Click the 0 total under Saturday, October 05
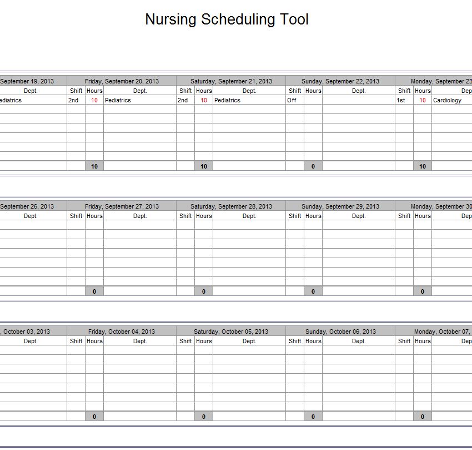472x450 pixels. click(x=204, y=417)
